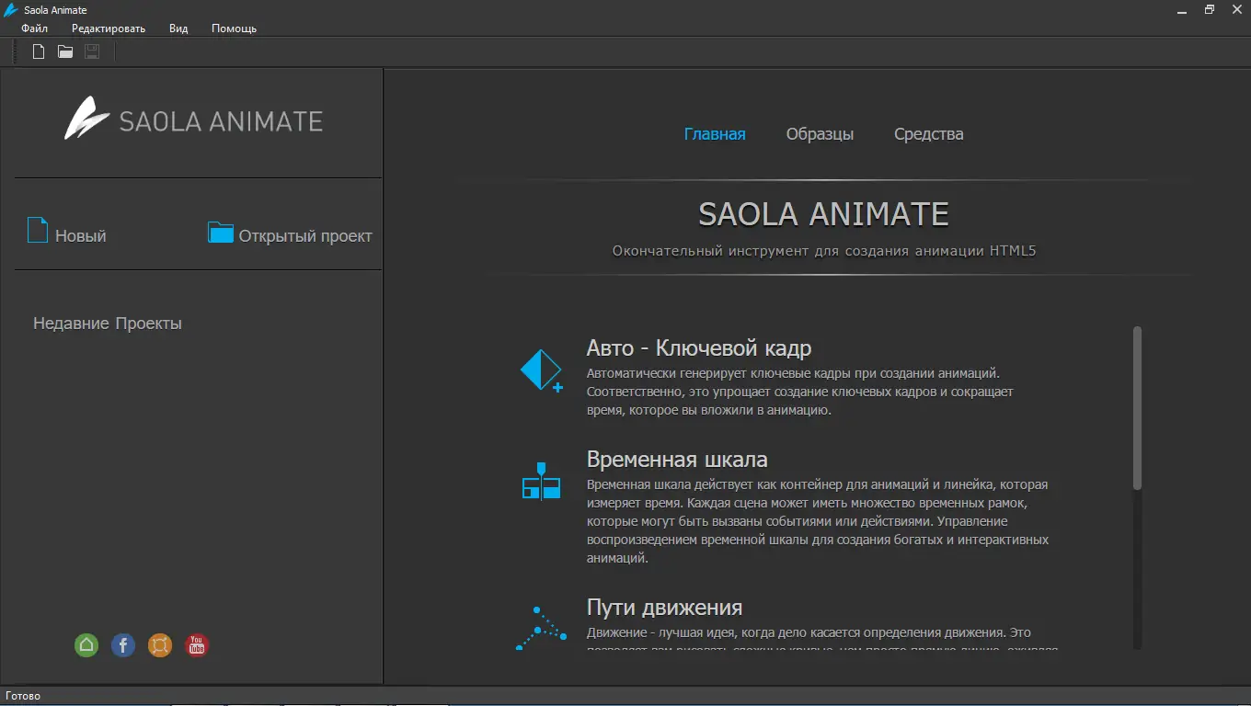
Task: Open the Файл menu
Action: pyautogui.click(x=34, y=28)
